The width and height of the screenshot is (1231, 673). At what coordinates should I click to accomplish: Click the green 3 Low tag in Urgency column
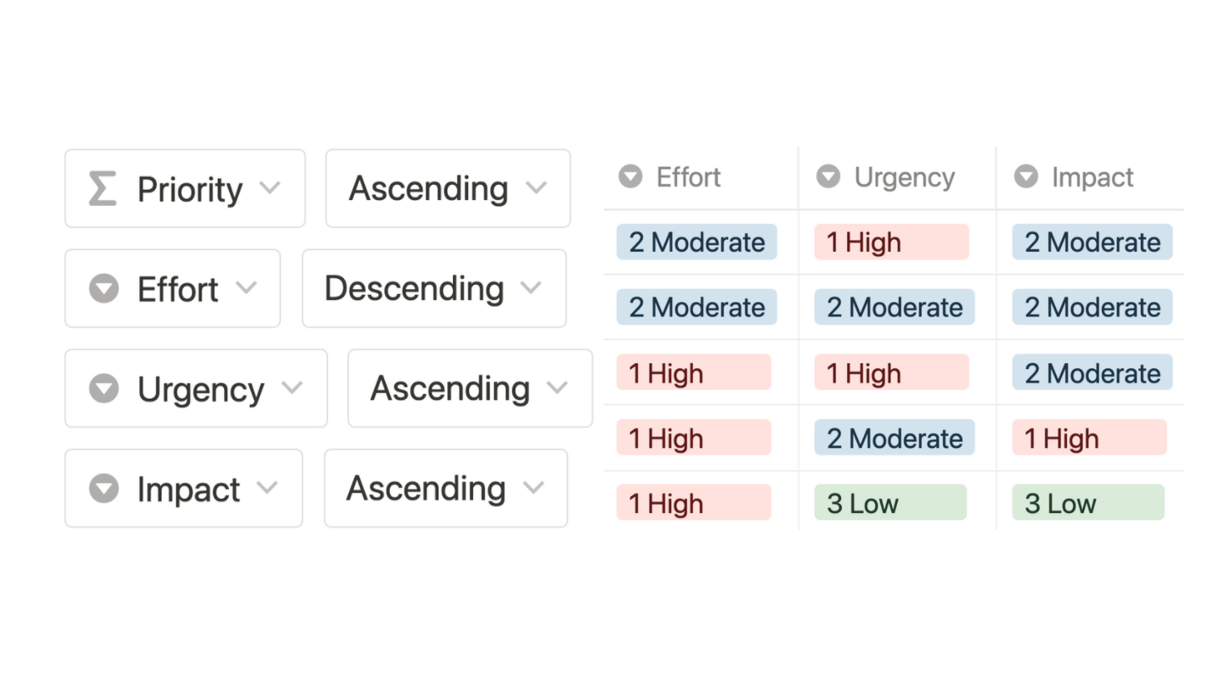(890, 503)
